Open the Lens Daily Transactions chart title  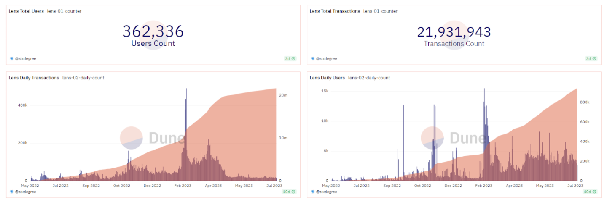[x=34, y=78]
